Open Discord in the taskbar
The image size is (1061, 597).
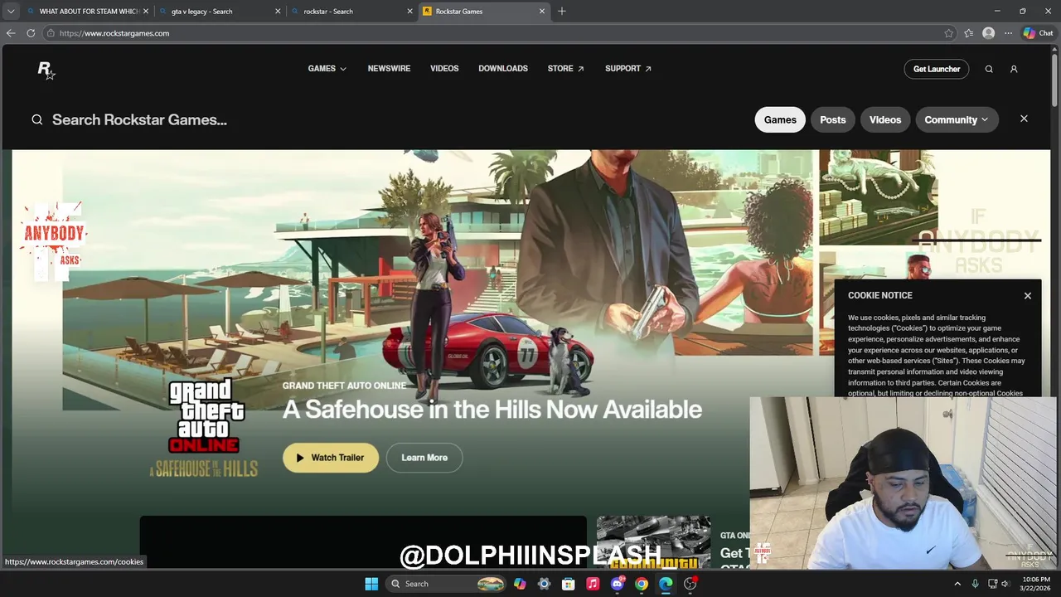tap(618, 584)
